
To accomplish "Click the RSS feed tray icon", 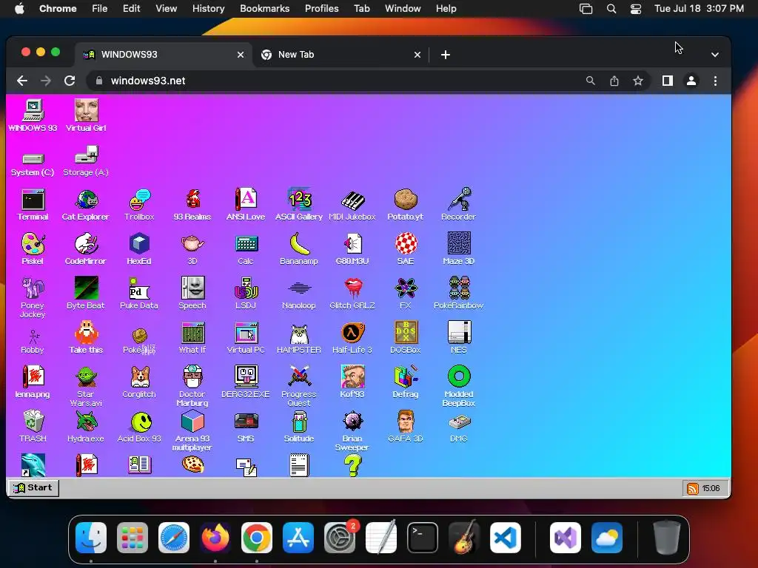I will point(692,488).
